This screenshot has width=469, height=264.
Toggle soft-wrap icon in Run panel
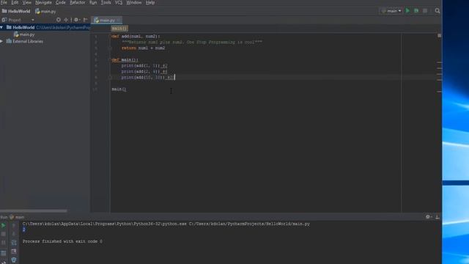pyautogui.click(x=14, y=243)
